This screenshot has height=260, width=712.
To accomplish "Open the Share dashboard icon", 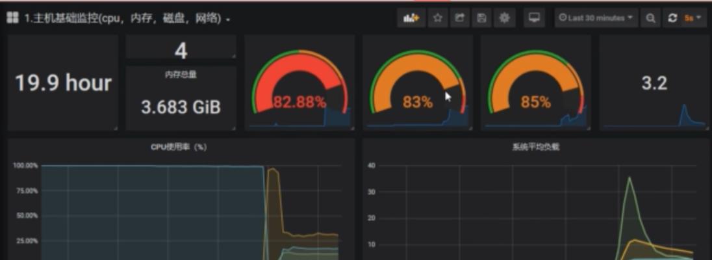I will tap(459, 18).
